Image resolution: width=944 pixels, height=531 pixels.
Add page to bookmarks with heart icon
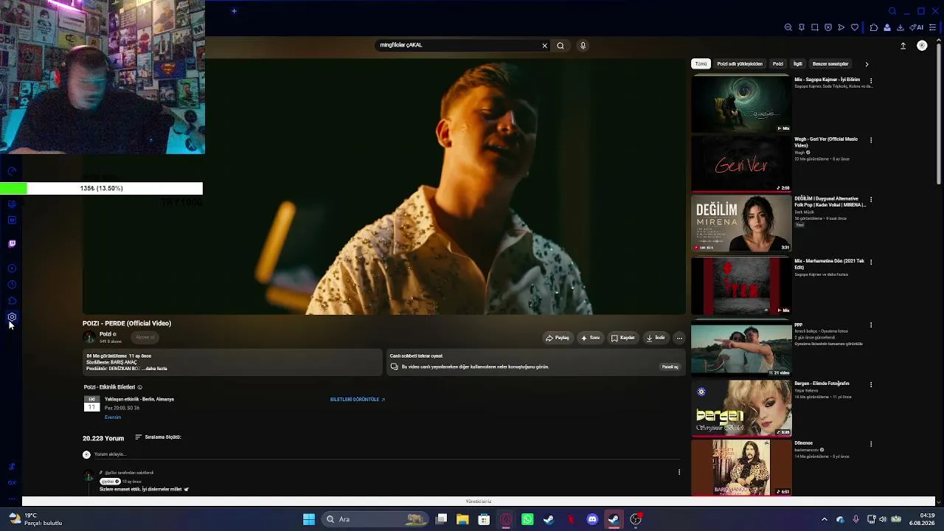click(855, 27)
